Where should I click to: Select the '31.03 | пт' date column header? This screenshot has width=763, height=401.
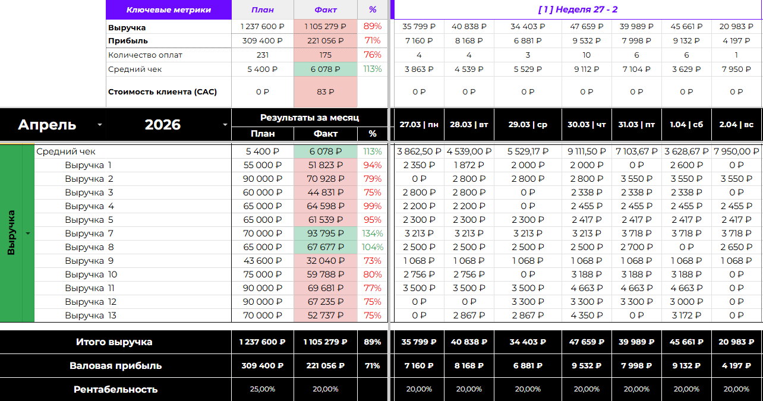tap(636, 125)
